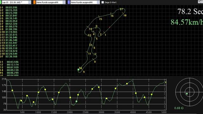203x114 pixels.
Task: Select sector marker 6 on track map
Action: (94, 48)
